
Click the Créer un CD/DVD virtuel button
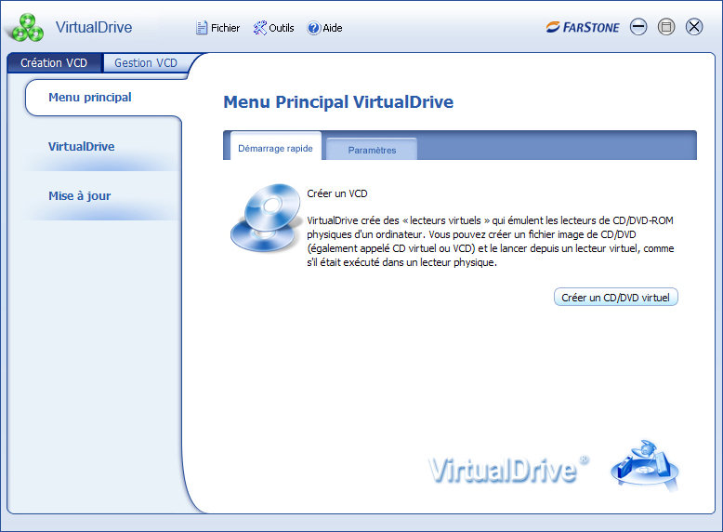click(x=615, y=297)
